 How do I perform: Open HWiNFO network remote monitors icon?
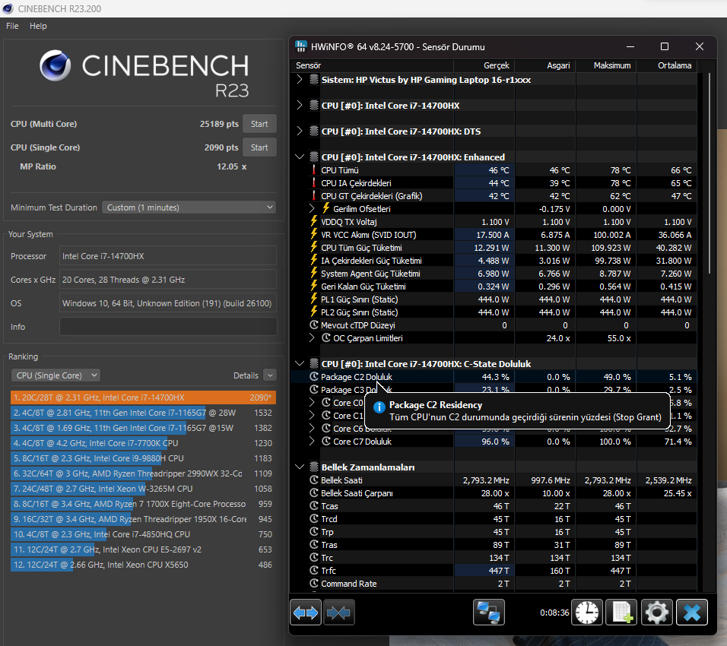tap(489, 613)
